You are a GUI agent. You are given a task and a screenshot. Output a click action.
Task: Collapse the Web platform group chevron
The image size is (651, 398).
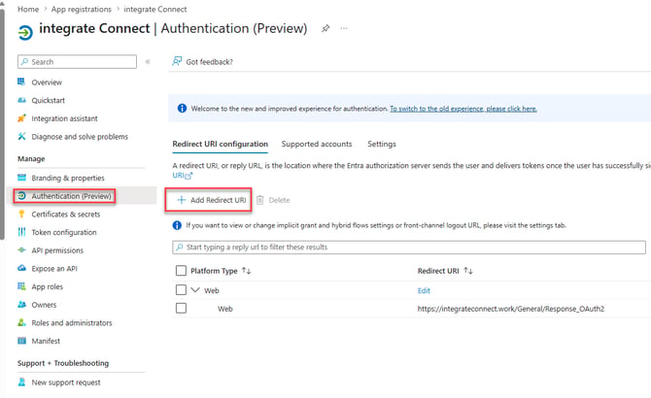195,290
